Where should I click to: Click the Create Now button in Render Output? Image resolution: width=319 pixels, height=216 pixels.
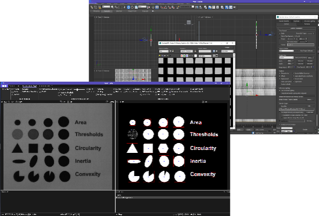(310, 112)
